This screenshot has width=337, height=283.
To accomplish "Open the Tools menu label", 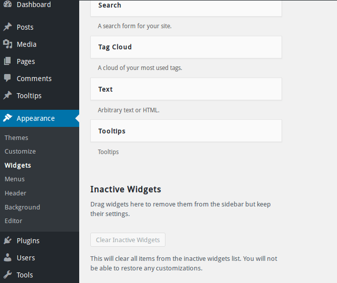I will pos(25,275).
